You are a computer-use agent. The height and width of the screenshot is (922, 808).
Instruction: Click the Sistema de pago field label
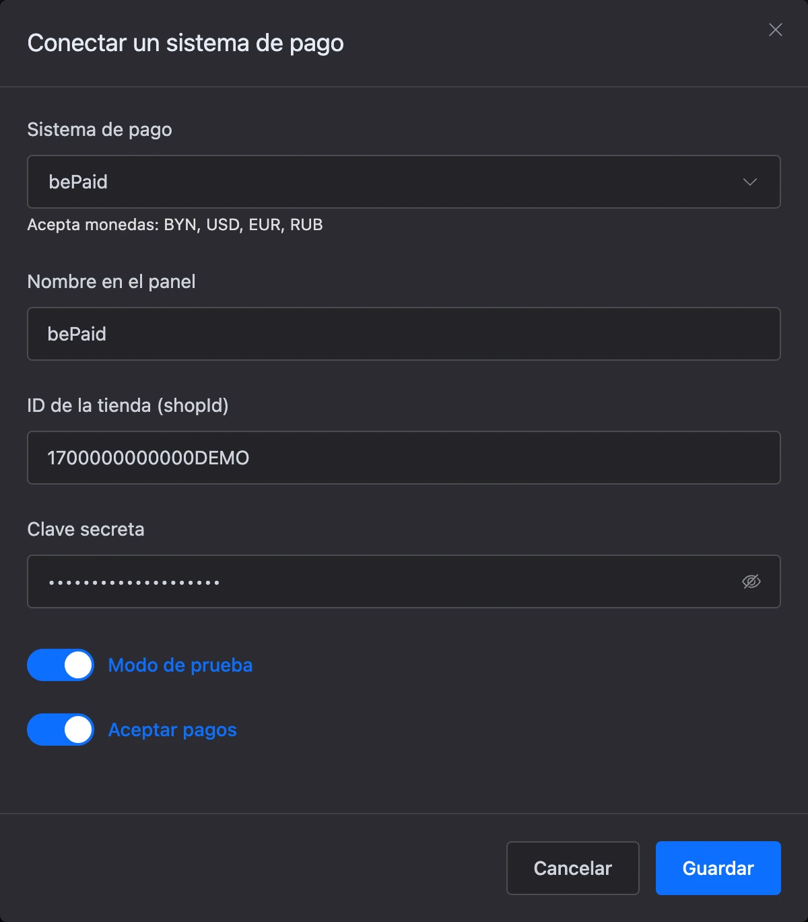100,130
